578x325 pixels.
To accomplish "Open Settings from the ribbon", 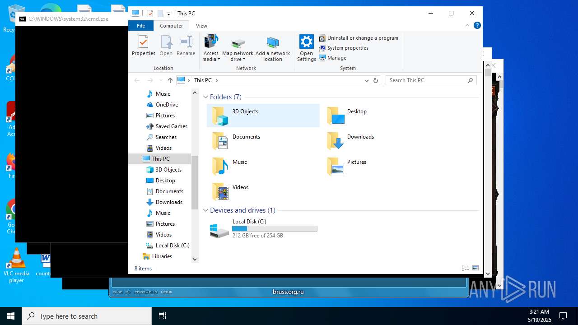I will click(x=306, y=48).
